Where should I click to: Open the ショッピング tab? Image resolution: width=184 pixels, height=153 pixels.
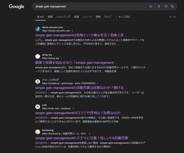pyautogui.click(x=63, y=17)
